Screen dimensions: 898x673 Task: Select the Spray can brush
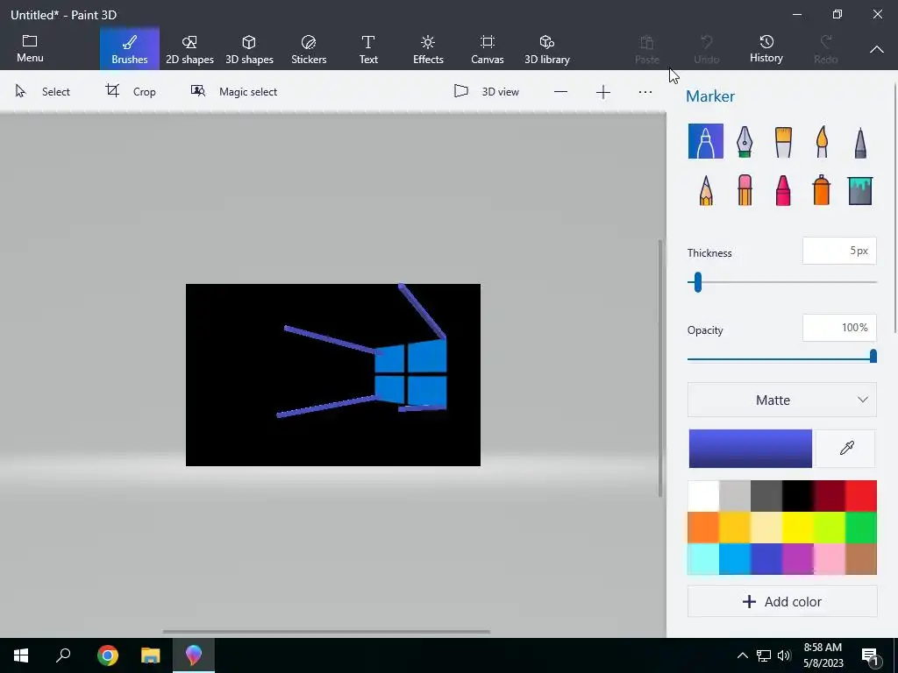point(821,190)
